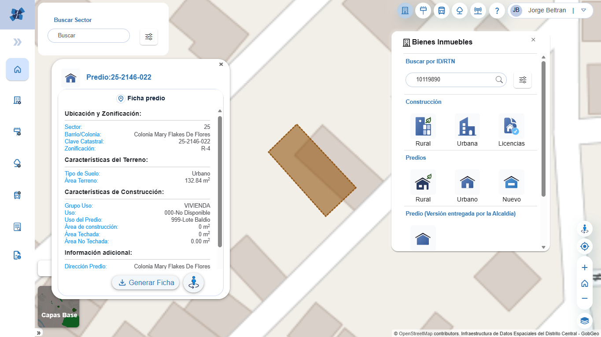Click the Generar Ficha button

coord(146,282)
